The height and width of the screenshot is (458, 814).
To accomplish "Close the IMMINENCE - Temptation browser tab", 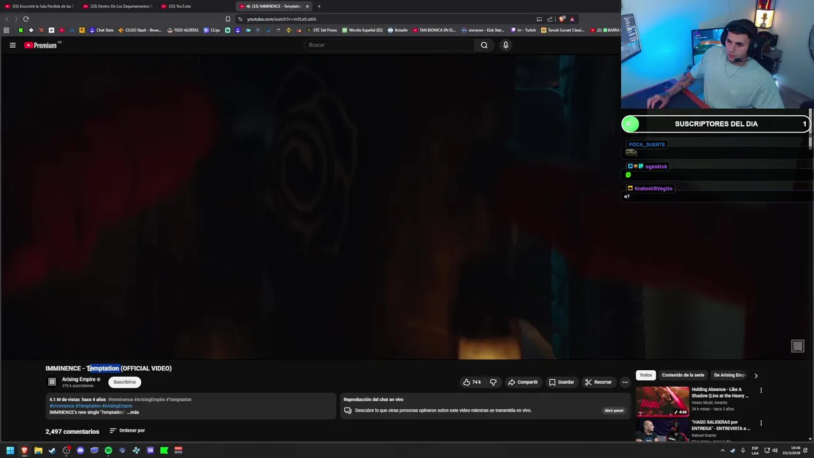I will coord(307,6).
